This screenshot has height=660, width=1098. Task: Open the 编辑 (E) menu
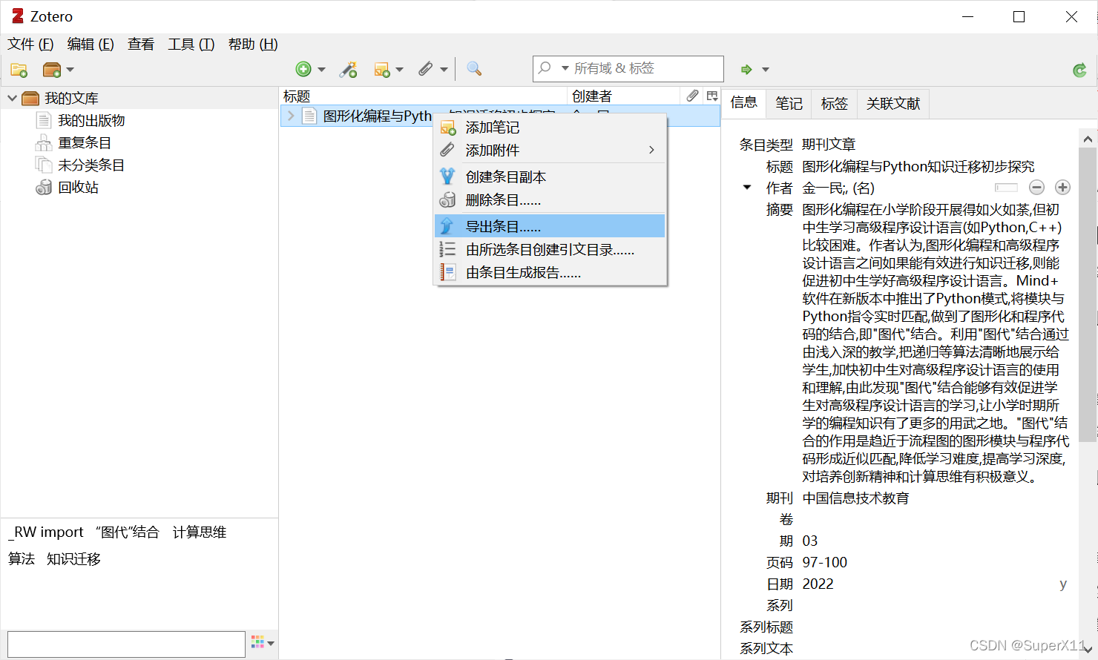coord(91,44)
